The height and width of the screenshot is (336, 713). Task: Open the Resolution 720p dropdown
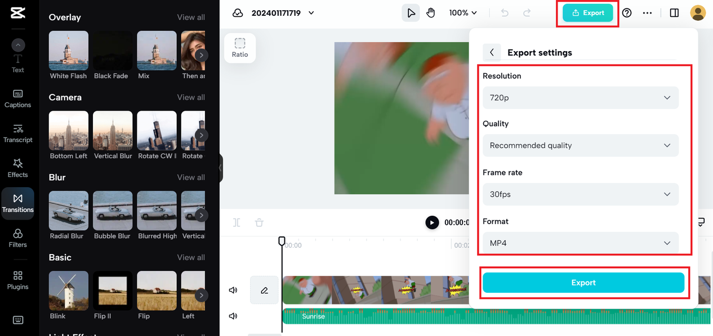581,97
